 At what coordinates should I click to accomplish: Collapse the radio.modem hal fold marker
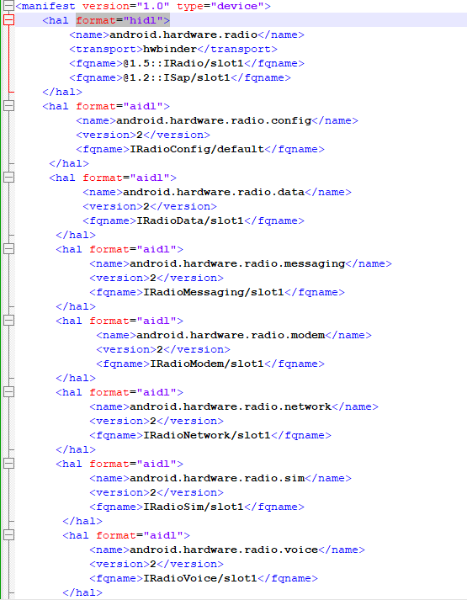pos(8,321)
